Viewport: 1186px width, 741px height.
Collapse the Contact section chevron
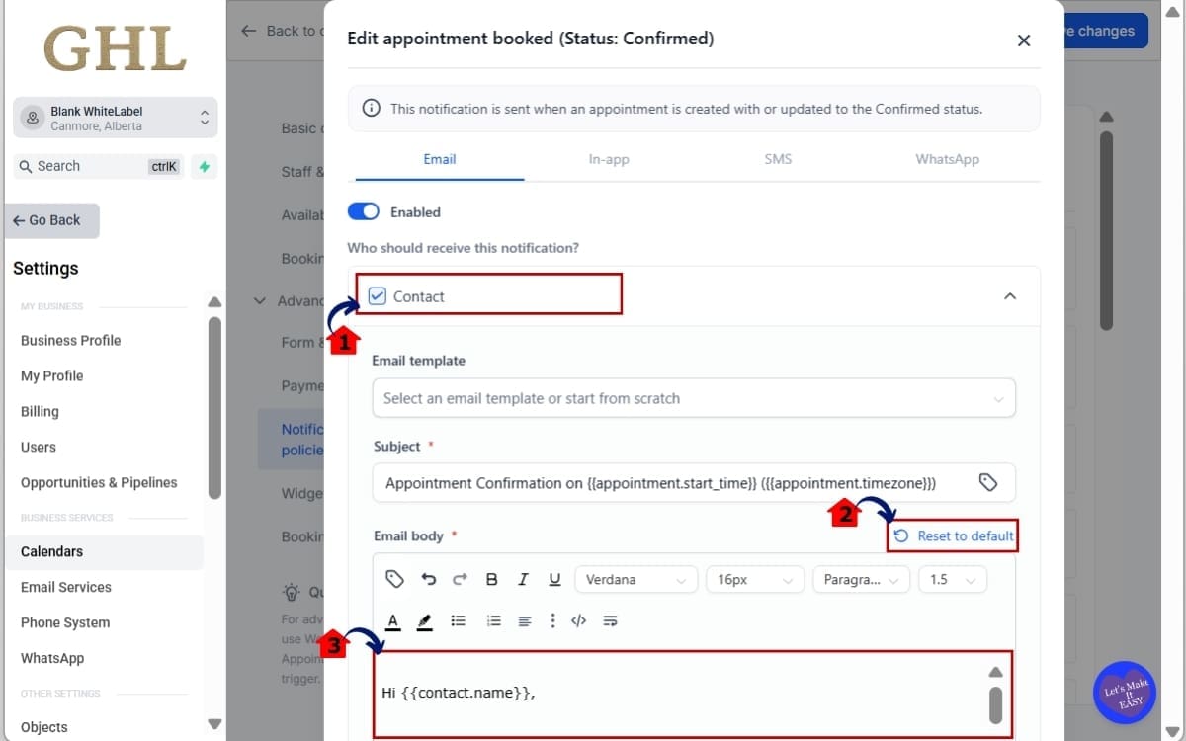pos(1010,296)
